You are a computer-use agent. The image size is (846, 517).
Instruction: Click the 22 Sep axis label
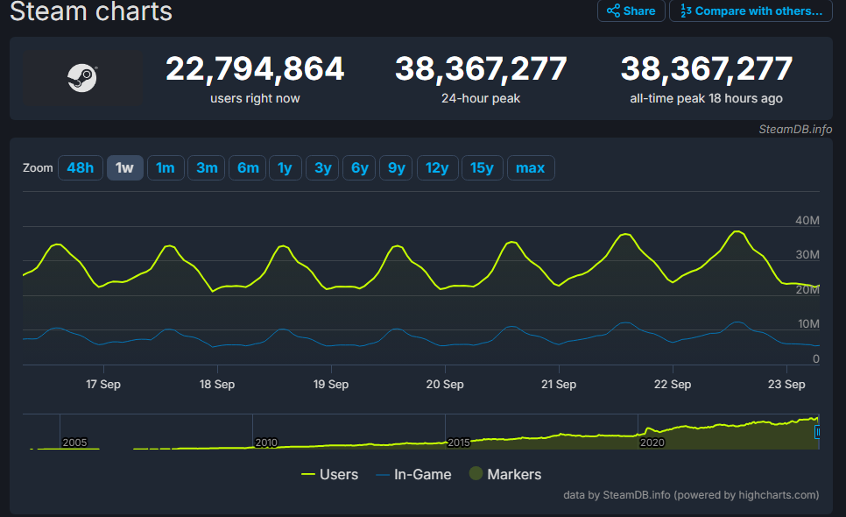click(673, 384)
